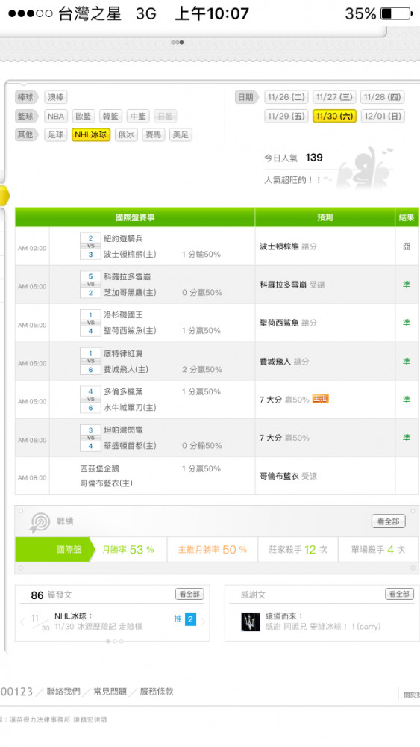Select the 俄冰 category
This screenshot has width=420, height=747.
pyautogui.click(x=126, y=134)
